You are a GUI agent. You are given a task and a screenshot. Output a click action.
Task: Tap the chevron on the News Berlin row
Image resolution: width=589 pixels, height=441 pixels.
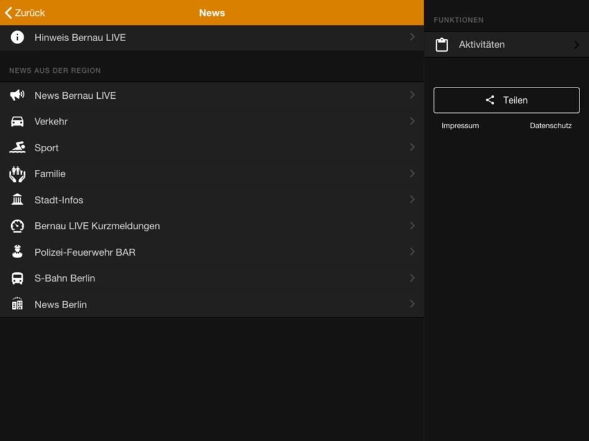pyautogui.click(x=412, y=304)
